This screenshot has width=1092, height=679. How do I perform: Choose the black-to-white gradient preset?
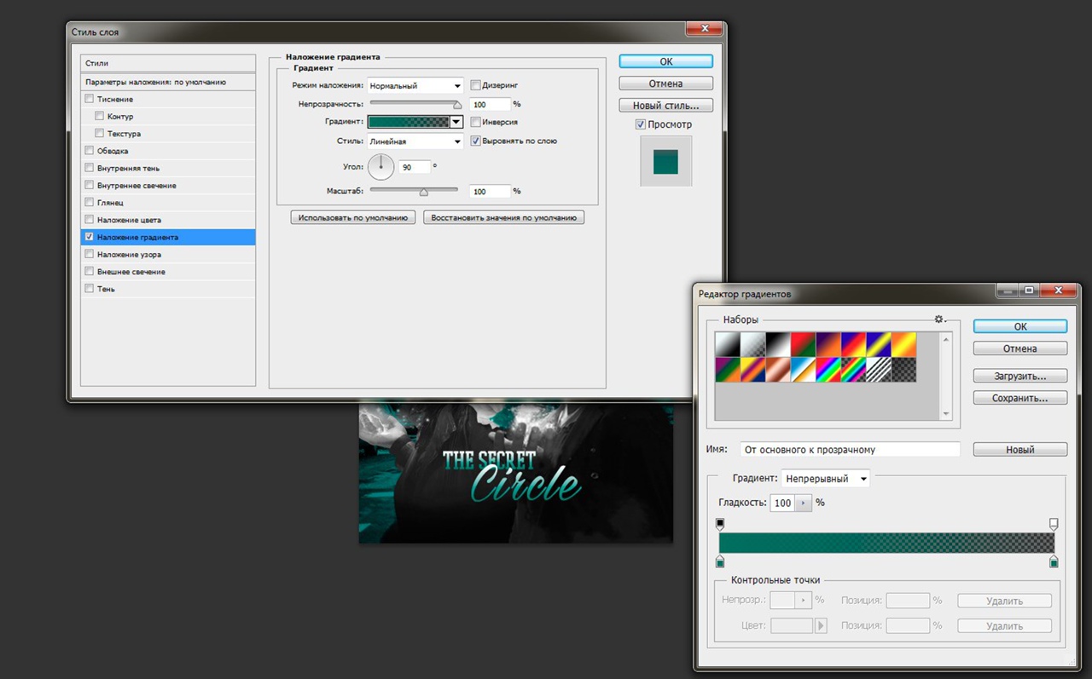(776, 344)
